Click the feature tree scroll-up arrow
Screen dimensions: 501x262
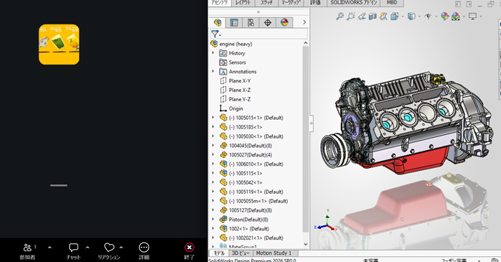[306, 43]
